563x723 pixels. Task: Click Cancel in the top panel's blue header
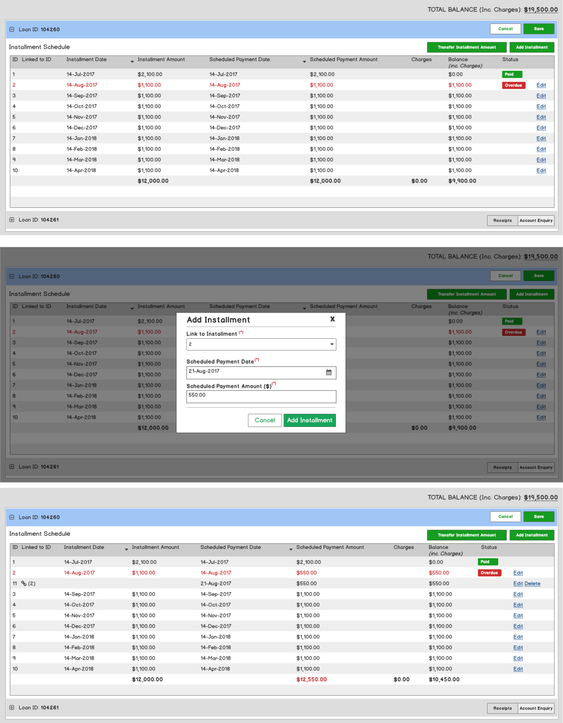pyautogui.click(x=505, y=29)
